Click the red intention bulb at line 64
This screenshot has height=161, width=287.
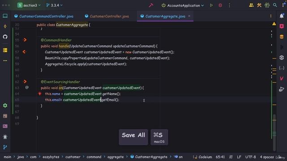[40, 93]
